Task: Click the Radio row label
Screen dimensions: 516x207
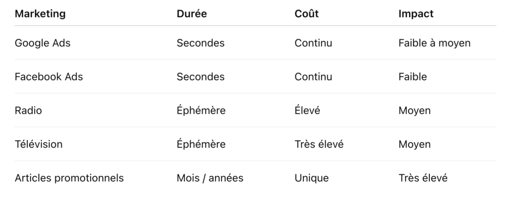Action: 28,111
